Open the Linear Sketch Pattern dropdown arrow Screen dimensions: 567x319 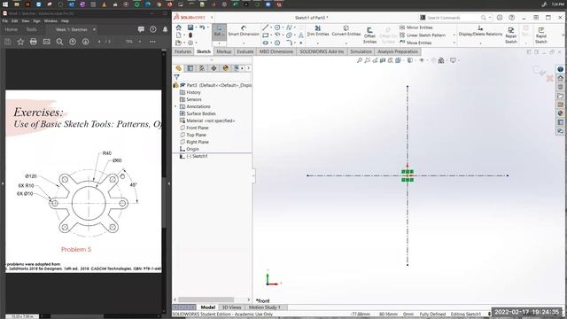click(454, 35)
